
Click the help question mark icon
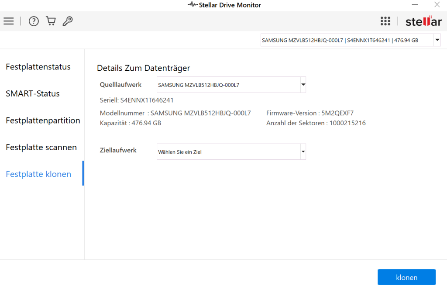point(34,21)
